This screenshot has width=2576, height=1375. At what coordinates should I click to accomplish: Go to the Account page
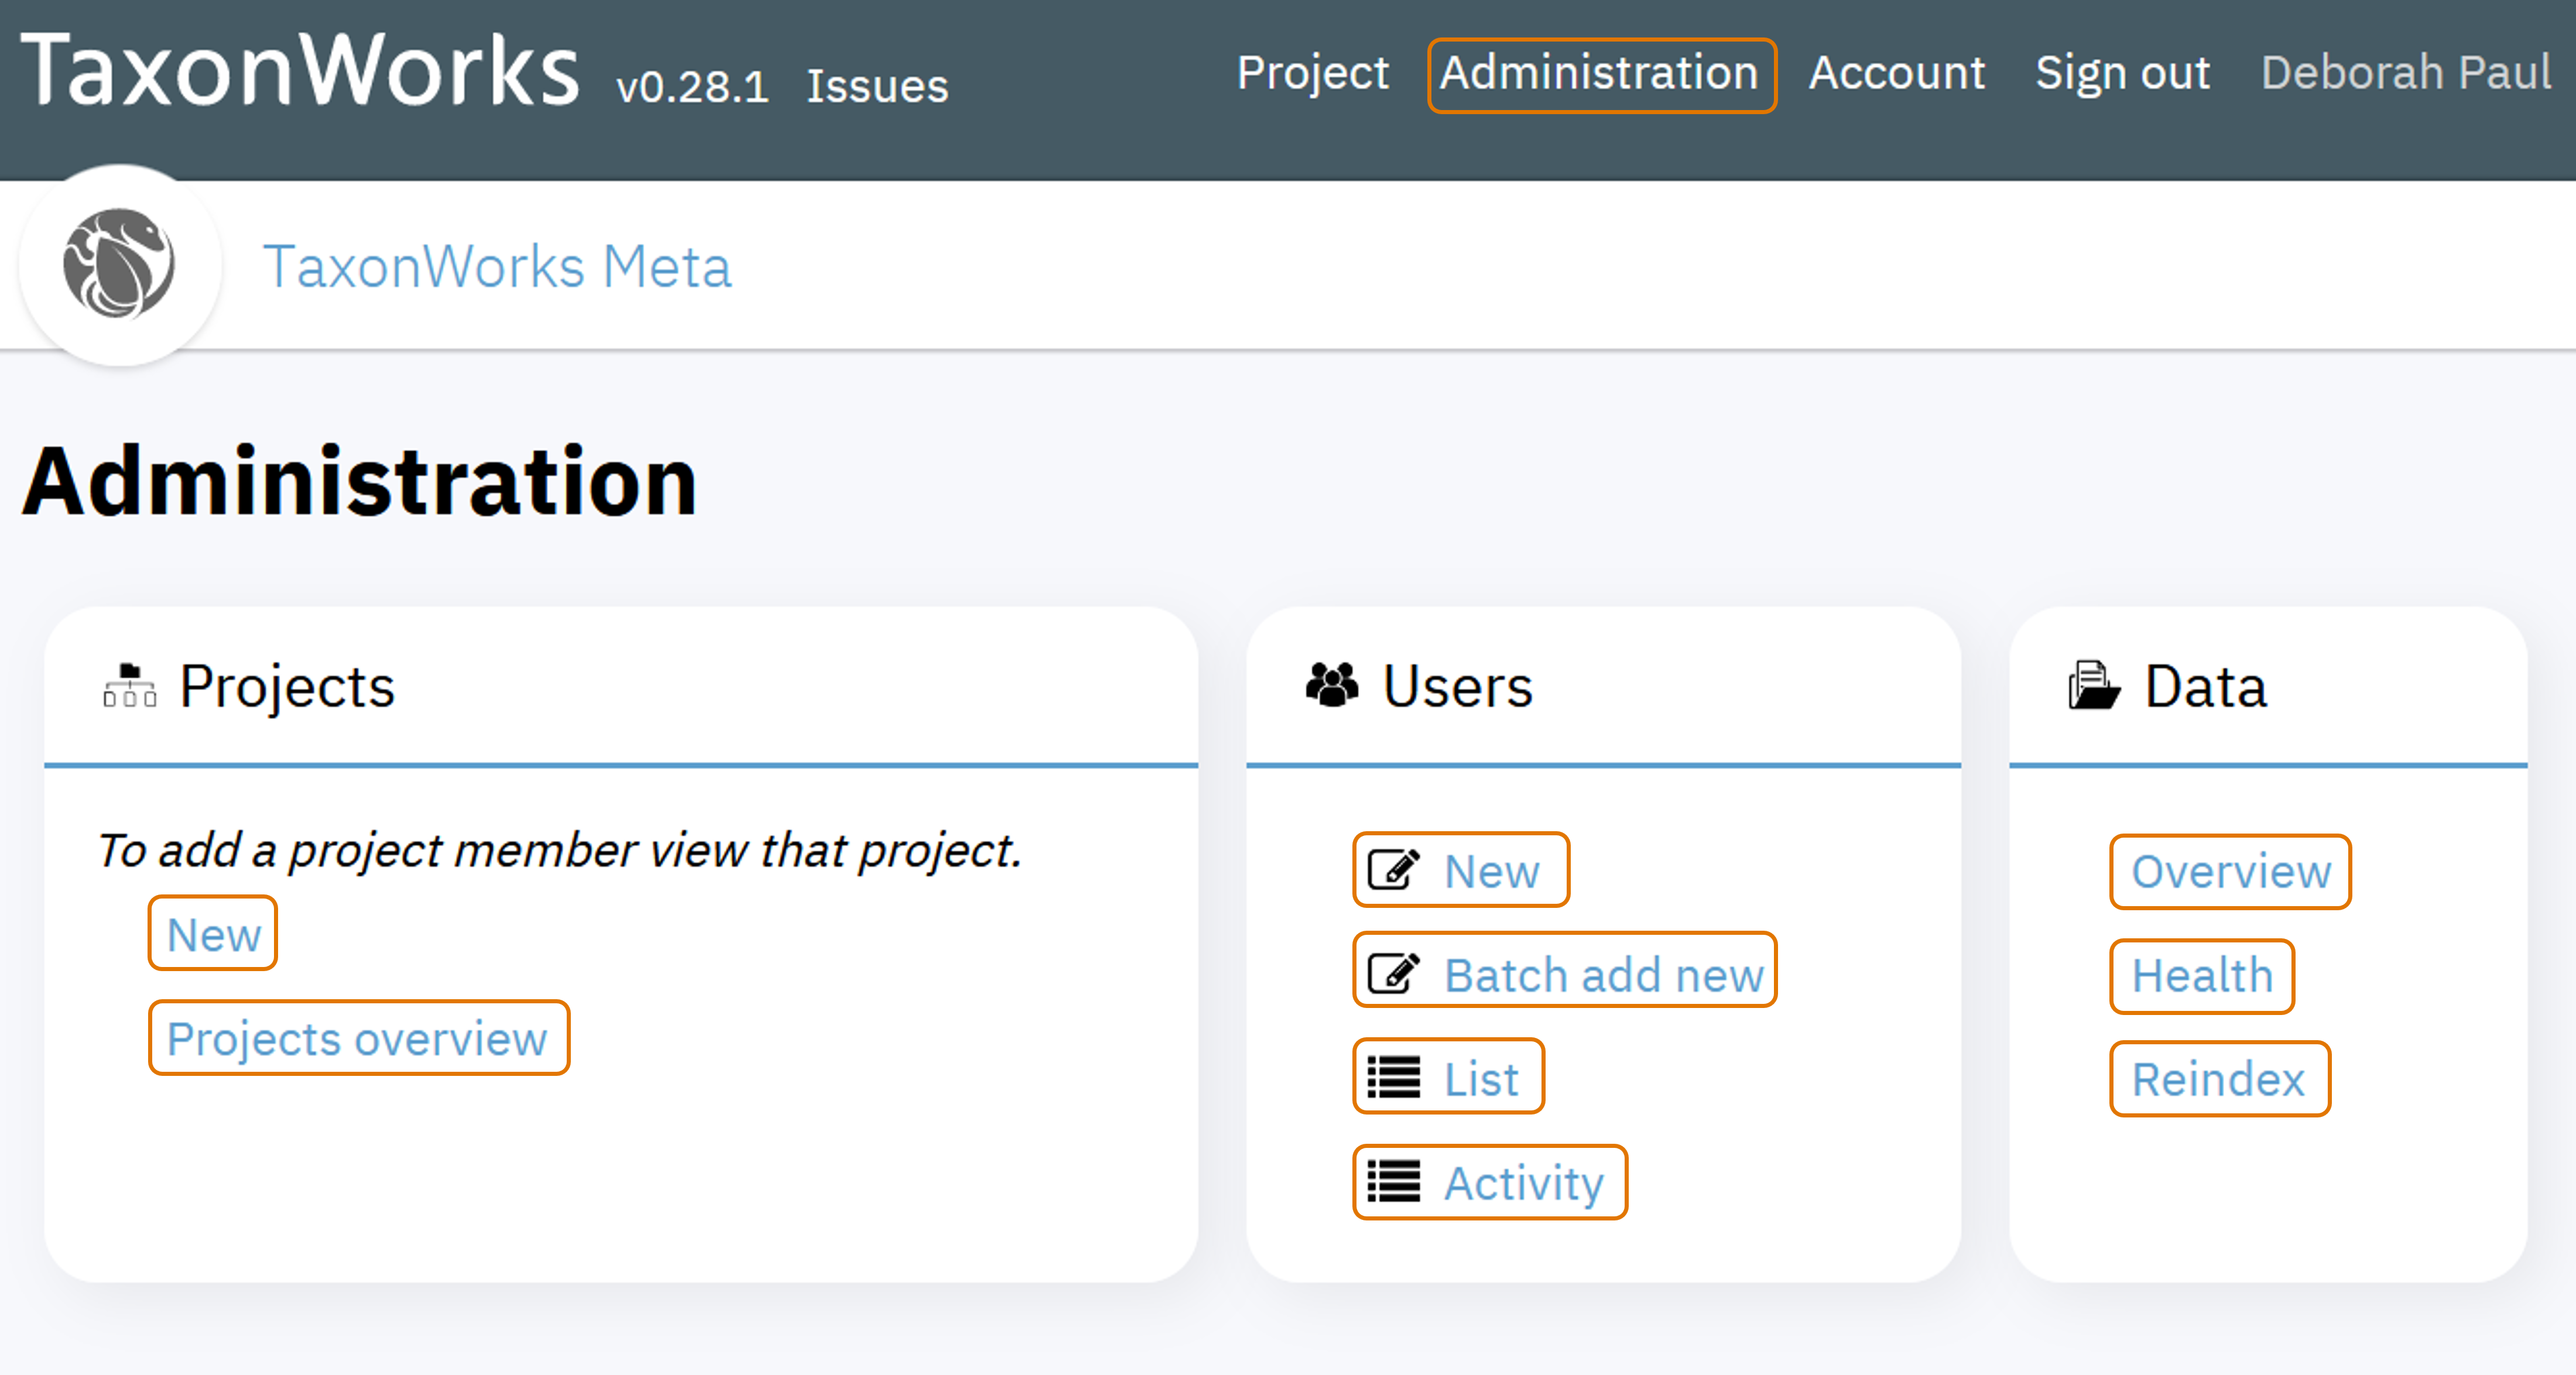[1896, 74]
